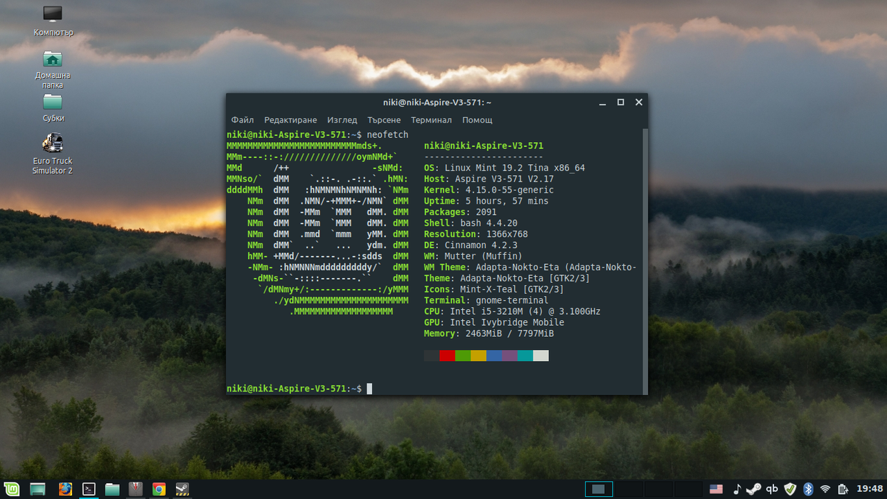Viewport: 887px width, 499px height.
Task: Switch to the second workspace
Action: pos(629,489)
